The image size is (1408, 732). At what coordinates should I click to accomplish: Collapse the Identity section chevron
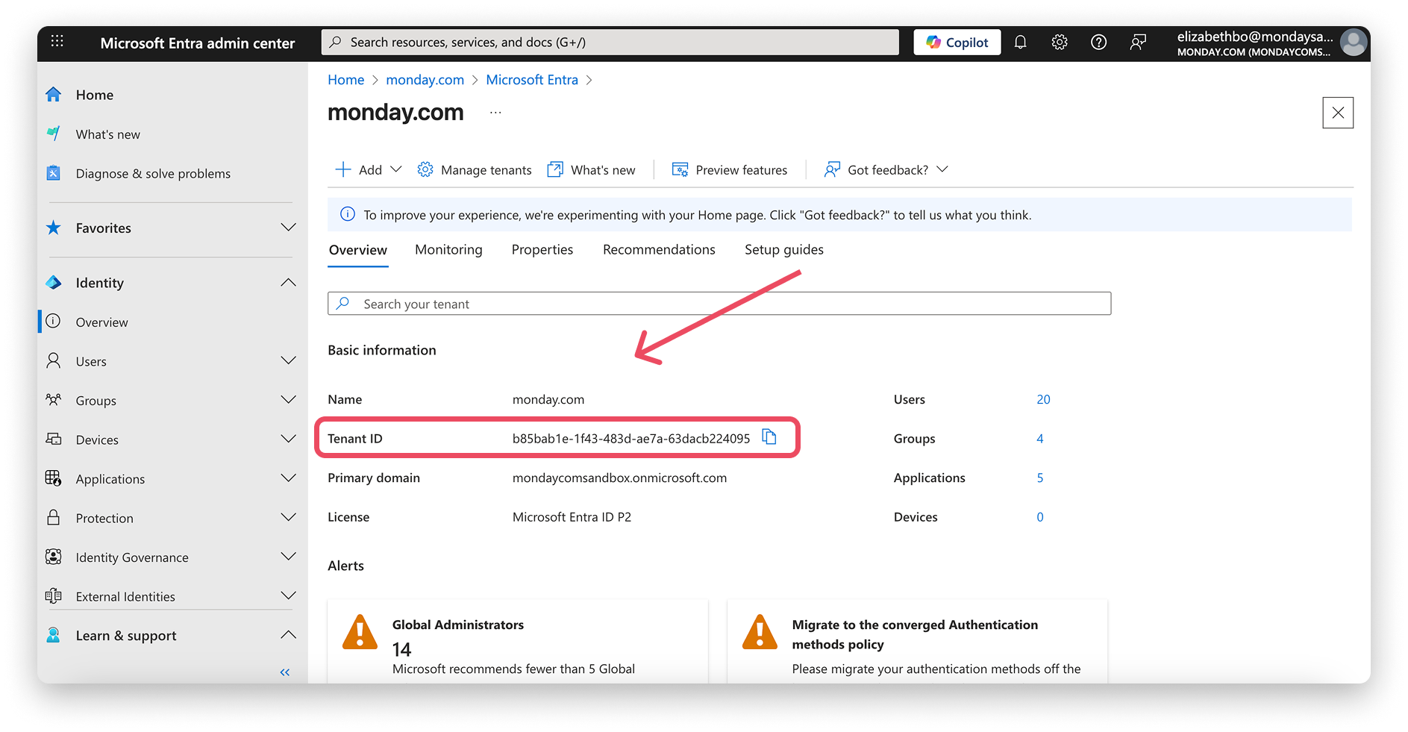click(x=289, y=283)
